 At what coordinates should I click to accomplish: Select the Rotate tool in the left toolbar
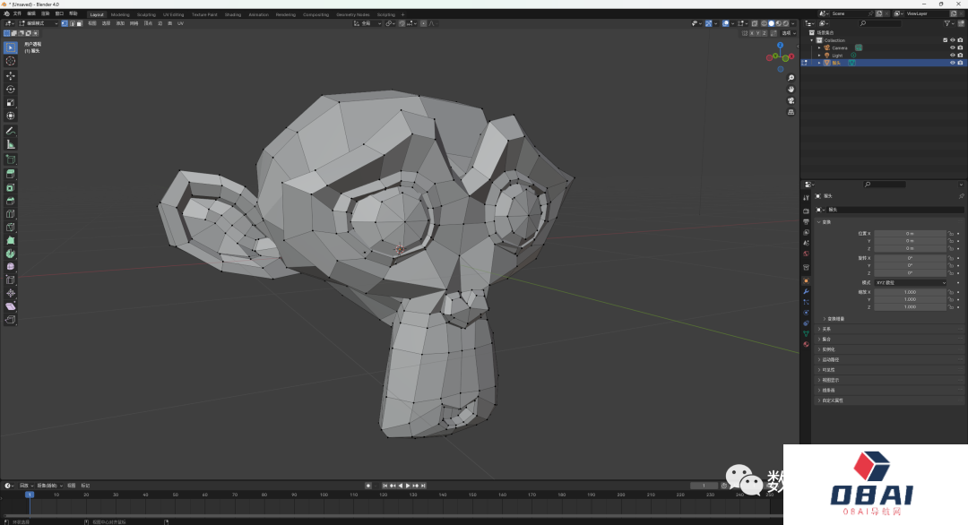[x=11, y=89]
